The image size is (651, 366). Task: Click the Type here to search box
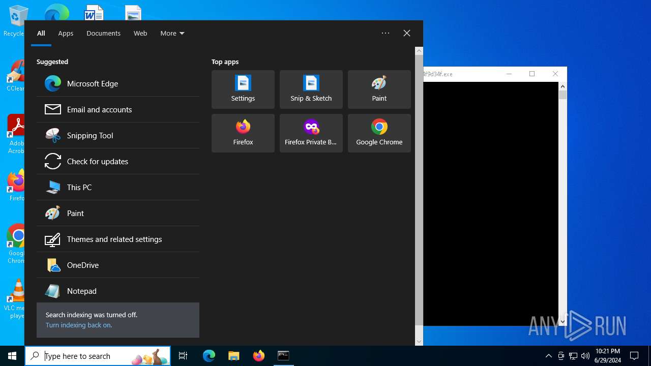(98, 356)
